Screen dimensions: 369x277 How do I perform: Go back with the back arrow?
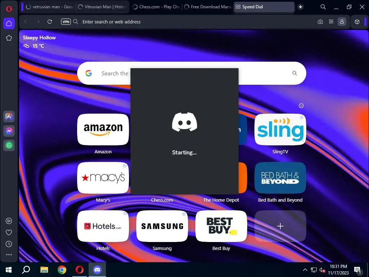coord(26,22)
